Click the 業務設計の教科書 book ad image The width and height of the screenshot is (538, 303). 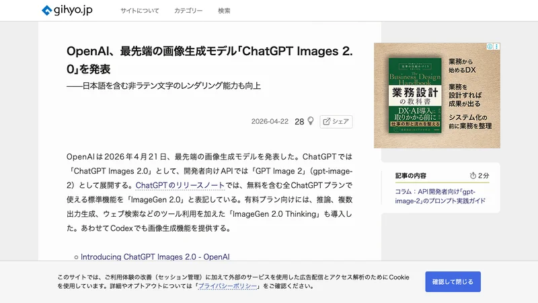click(415, 95)
